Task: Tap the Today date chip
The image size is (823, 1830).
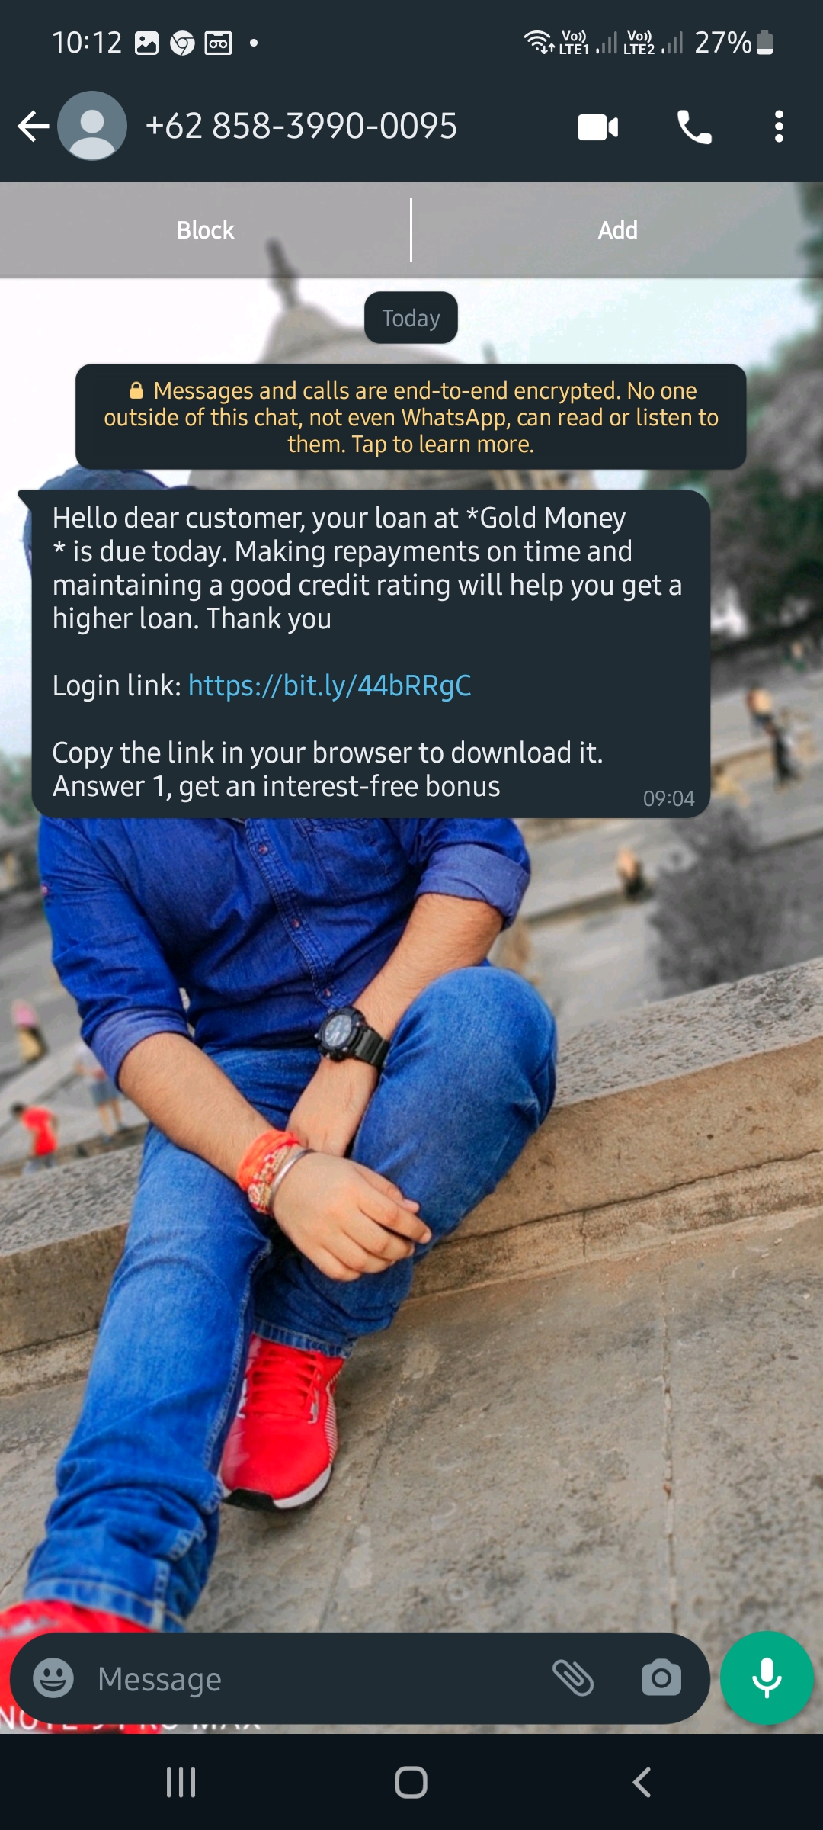Action: [411, 318]
